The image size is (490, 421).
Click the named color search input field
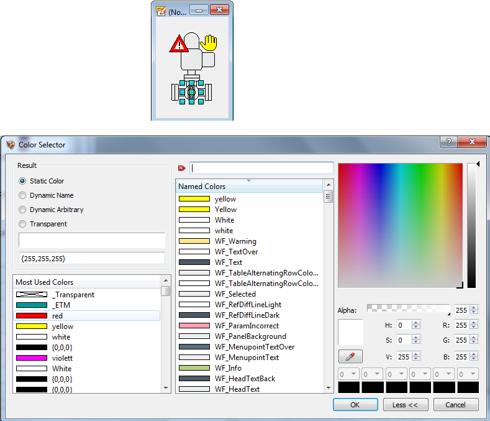point(261,168)
